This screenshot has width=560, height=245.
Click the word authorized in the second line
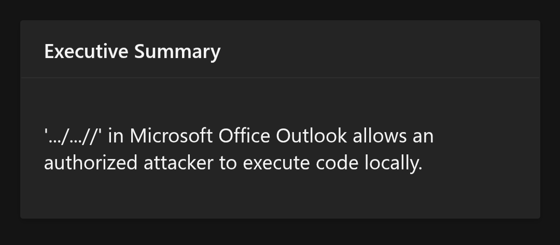pos(91,163)
